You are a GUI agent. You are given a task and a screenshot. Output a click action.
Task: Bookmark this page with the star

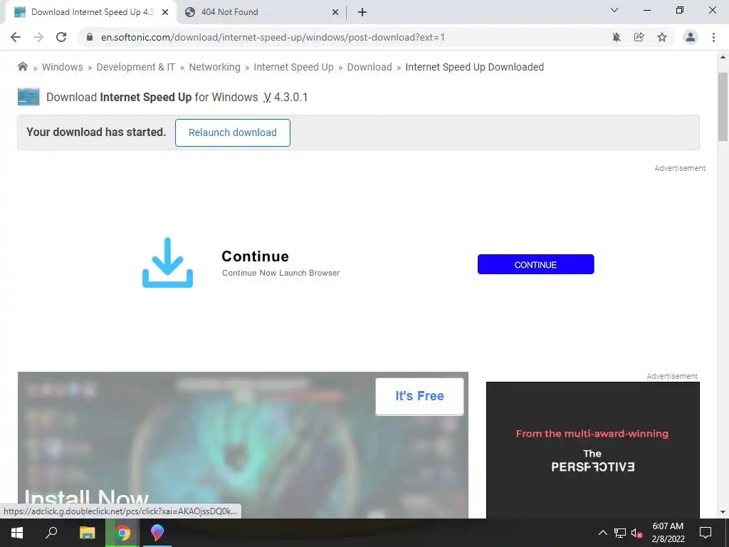click(662, 37)
